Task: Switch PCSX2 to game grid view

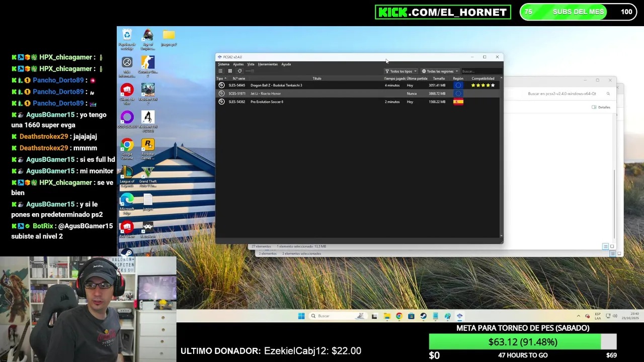Action: tap(230, 71)
